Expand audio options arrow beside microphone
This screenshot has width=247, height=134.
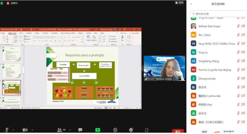tap(13, 130)
